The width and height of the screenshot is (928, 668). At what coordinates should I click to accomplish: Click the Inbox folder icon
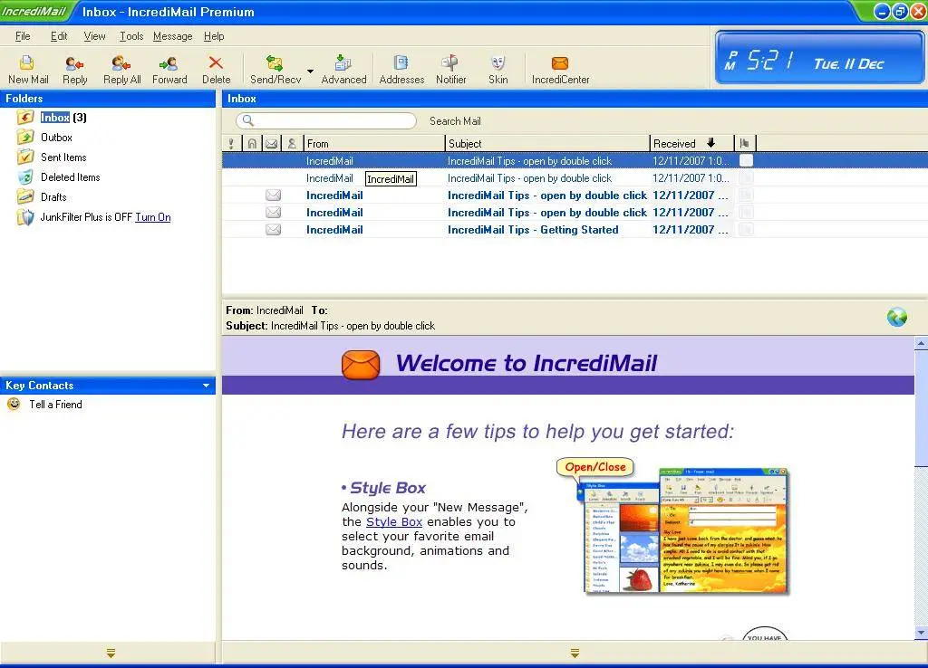click(x=24, y=117)
